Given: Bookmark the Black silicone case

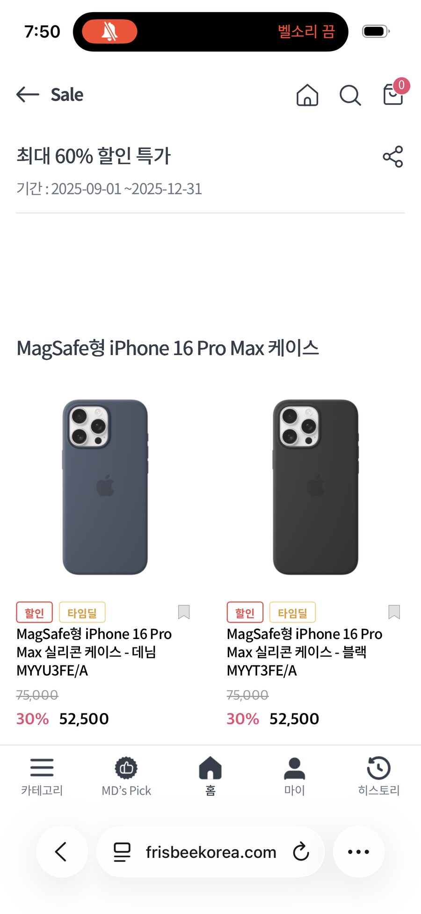Looking at the screenshot, I should 394,612.
